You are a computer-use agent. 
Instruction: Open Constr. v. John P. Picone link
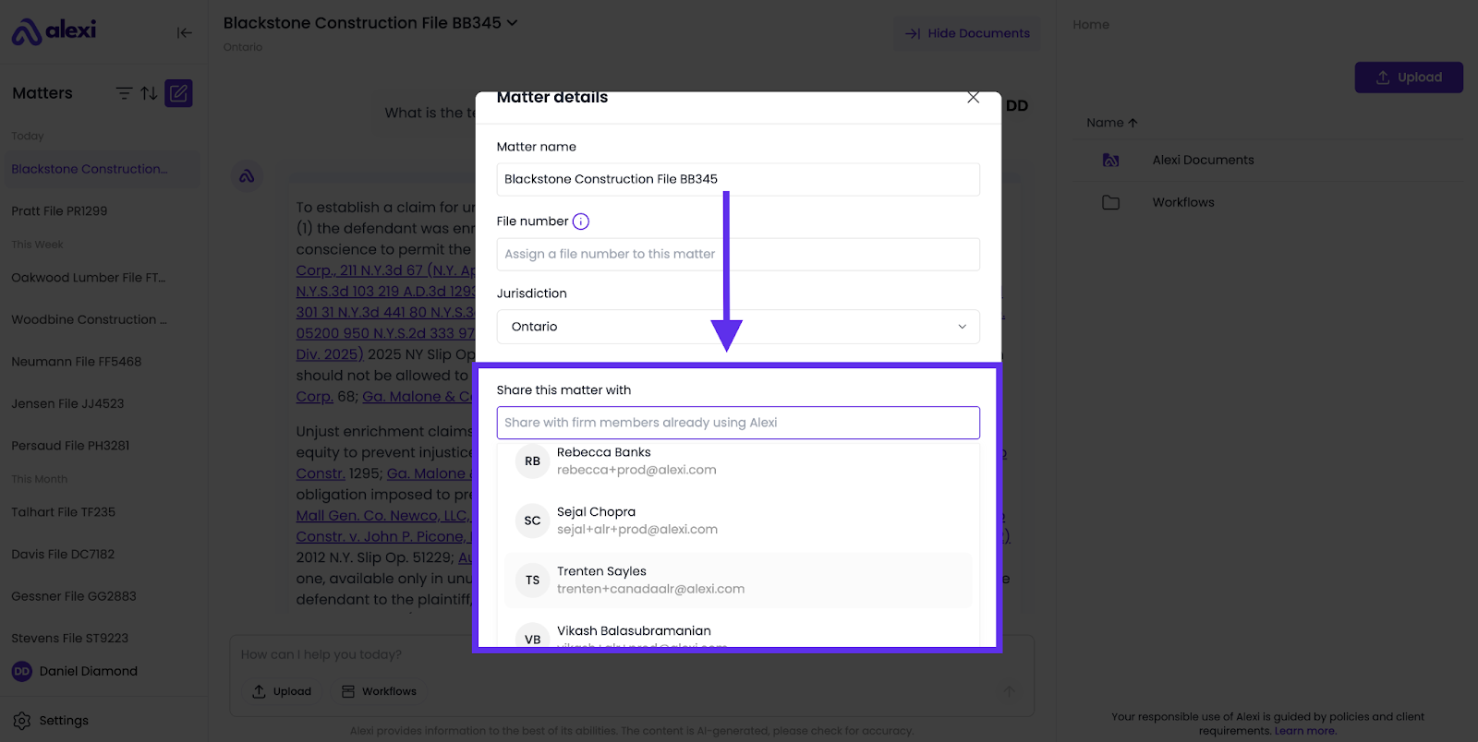(x=383, y=537)
